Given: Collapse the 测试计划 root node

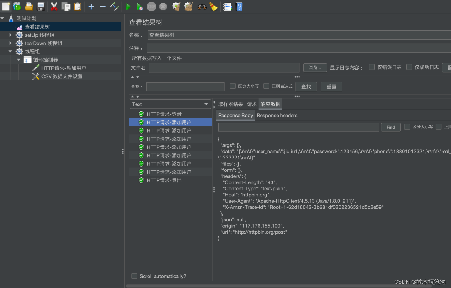Looking at the screenshot, I should point(2,18).
